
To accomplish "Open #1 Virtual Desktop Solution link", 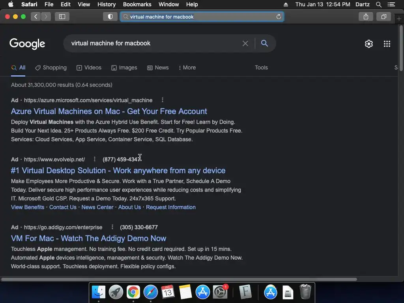I will (x=118, y=170).
